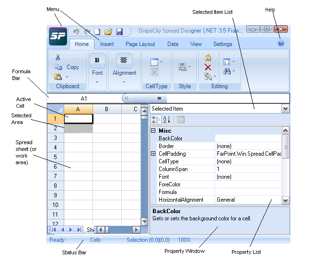The height and width of the screenshot is (274, 325).
Task: Click the binoculars Find icon
Action: click(x=227, y=71)
